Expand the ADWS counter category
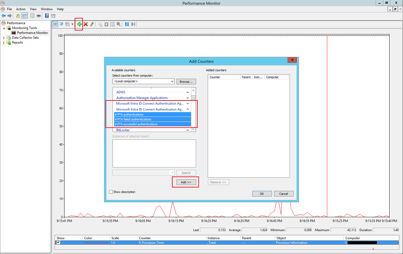 (188, 92)
